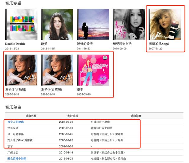Select the 想要回到何洁 album cover
This screenshot has width=189, height=163.
[x=129, y=24]
